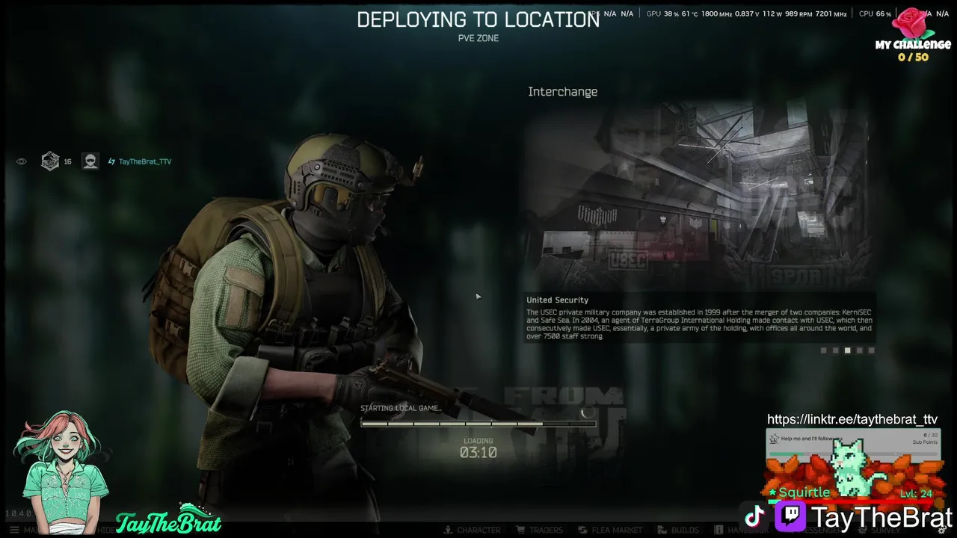Screen dimensions: 957x538
Task: Select the first slide indicator dot
Action: (x=823, y=350)
